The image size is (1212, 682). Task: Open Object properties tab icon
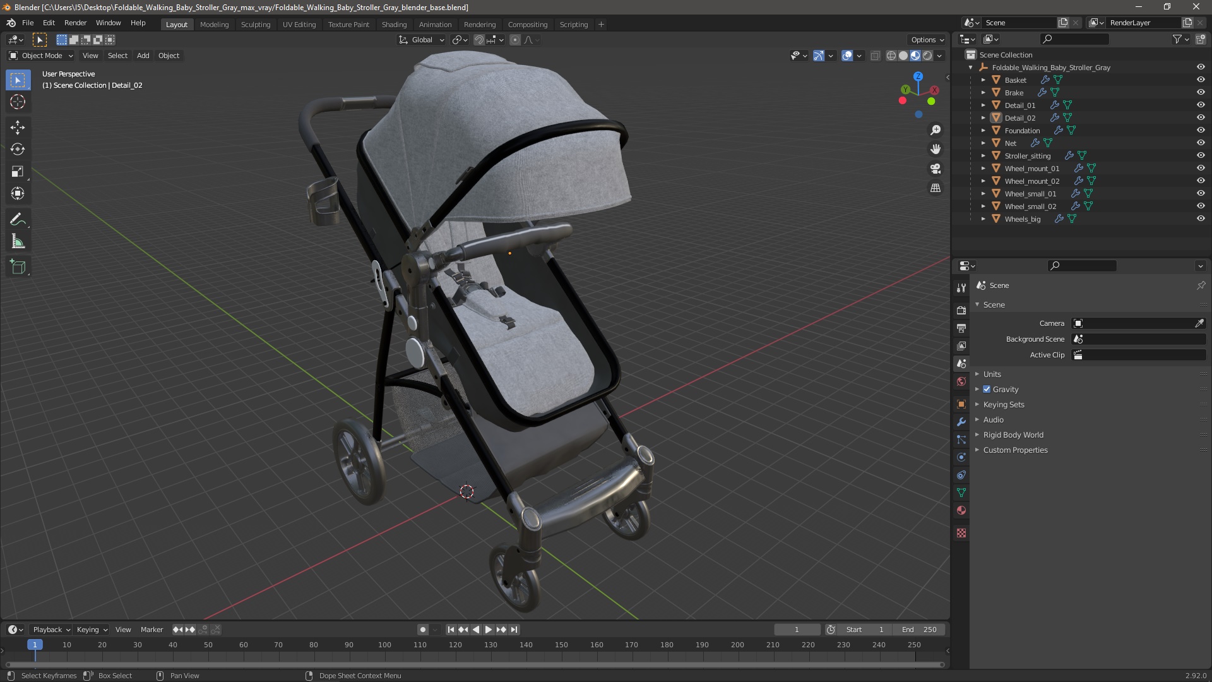(961, 404)
